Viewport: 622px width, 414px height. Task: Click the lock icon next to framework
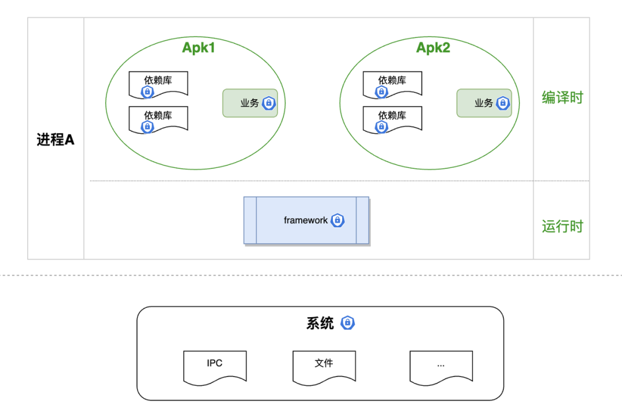tap(337, 220)
